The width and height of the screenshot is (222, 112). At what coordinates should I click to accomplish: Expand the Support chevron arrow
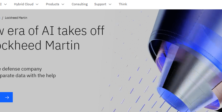(x=110, y=4)
